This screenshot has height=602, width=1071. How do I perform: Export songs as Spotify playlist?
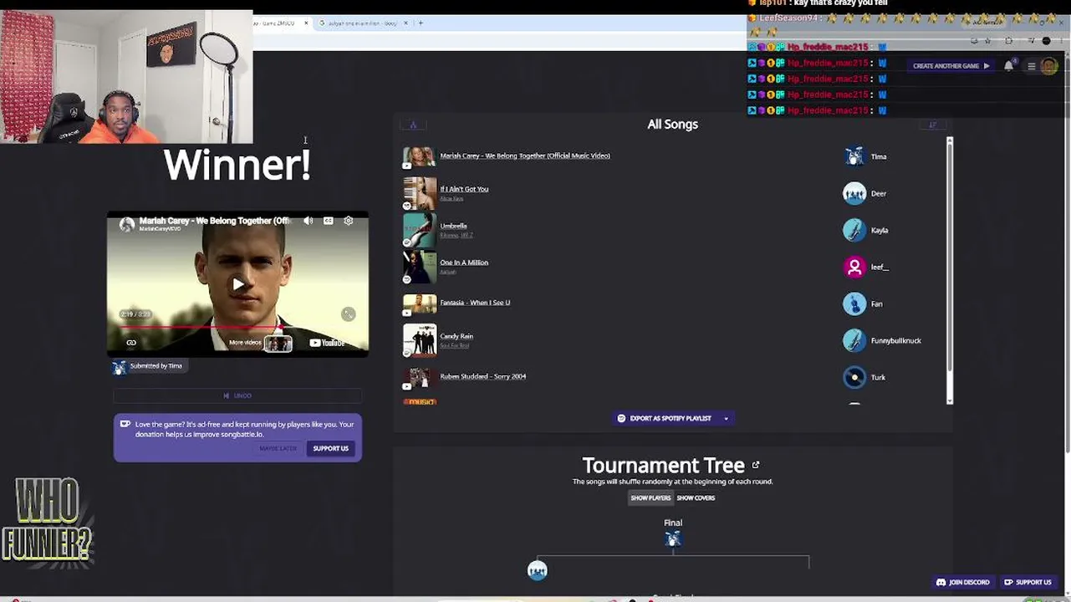(665, 418)
